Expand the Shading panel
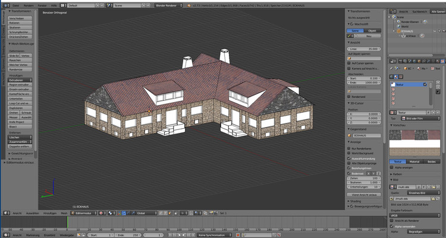 [354, 201]
